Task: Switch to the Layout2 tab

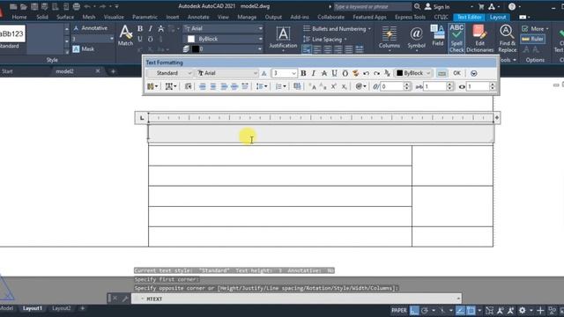Action: 61,308
